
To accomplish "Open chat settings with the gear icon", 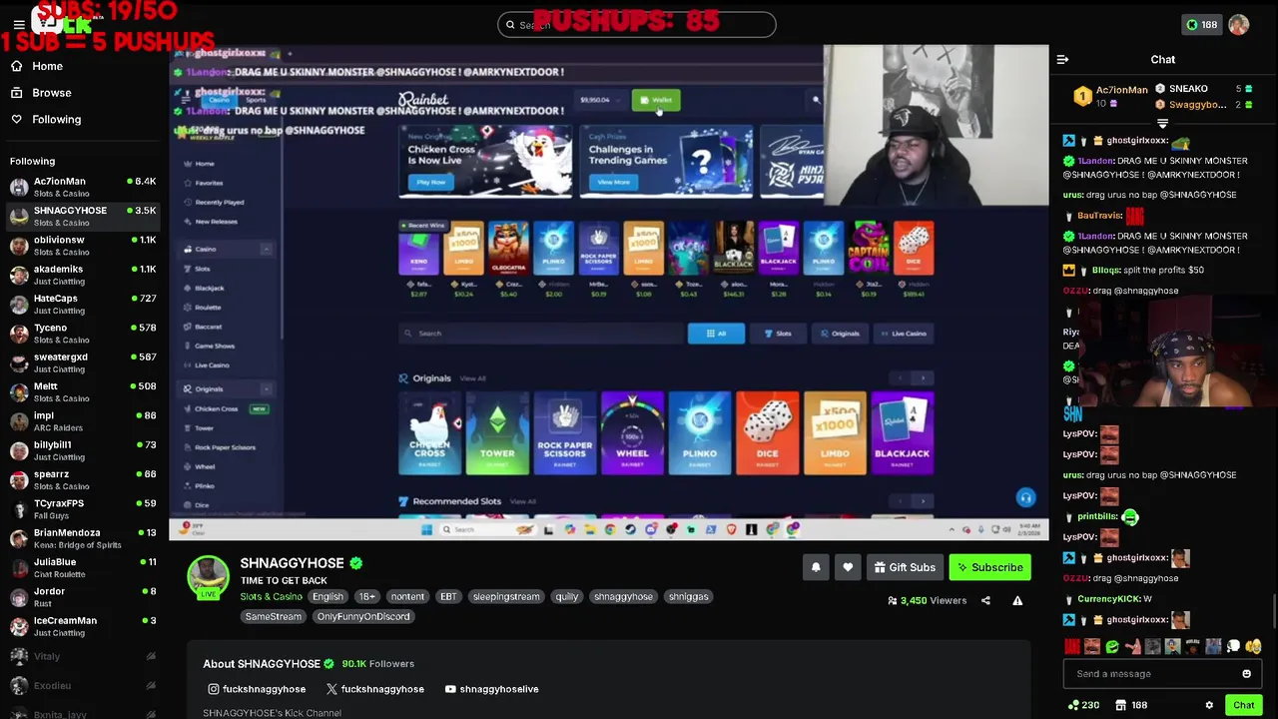I will tap(1209, 705).
